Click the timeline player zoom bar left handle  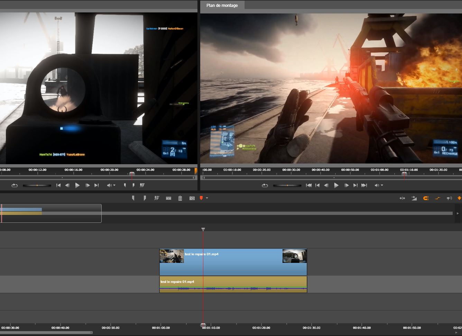[204, 178]
